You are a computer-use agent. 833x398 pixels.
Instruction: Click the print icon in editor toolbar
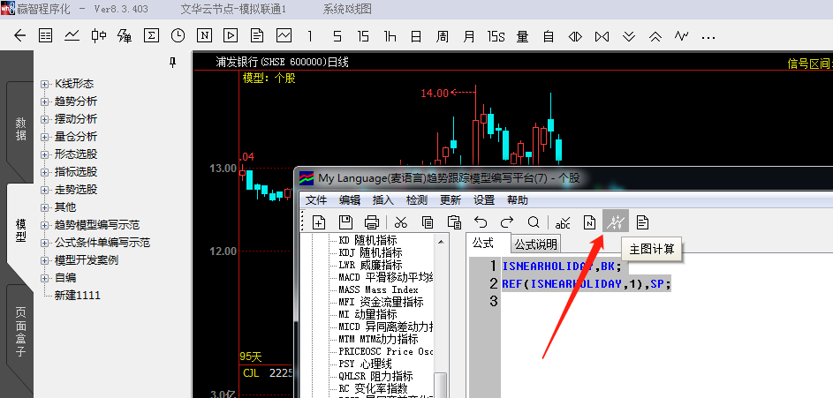click(x=372, y=222)
